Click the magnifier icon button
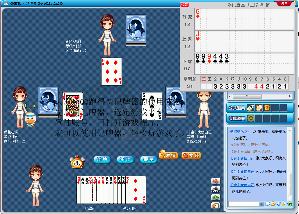Screen dimensions: 299x214 pos(216,181)
